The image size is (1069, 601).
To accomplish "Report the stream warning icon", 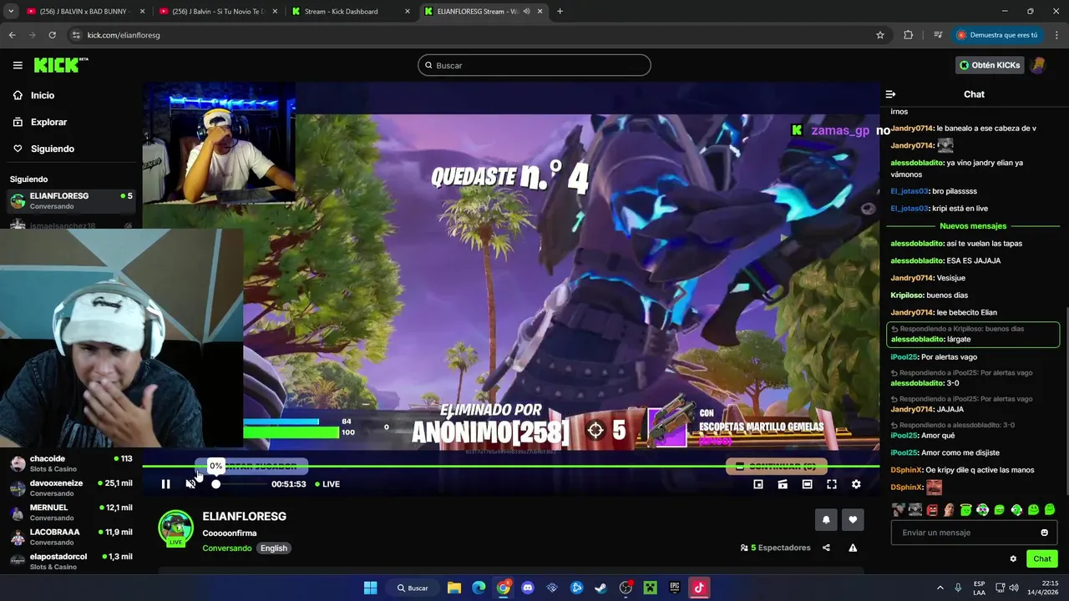I will click(x=853, y=548).
